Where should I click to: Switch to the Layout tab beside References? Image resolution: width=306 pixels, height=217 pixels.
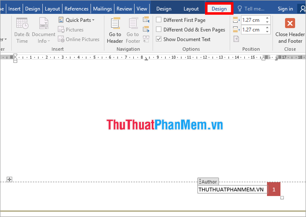(x=52, y=9)
